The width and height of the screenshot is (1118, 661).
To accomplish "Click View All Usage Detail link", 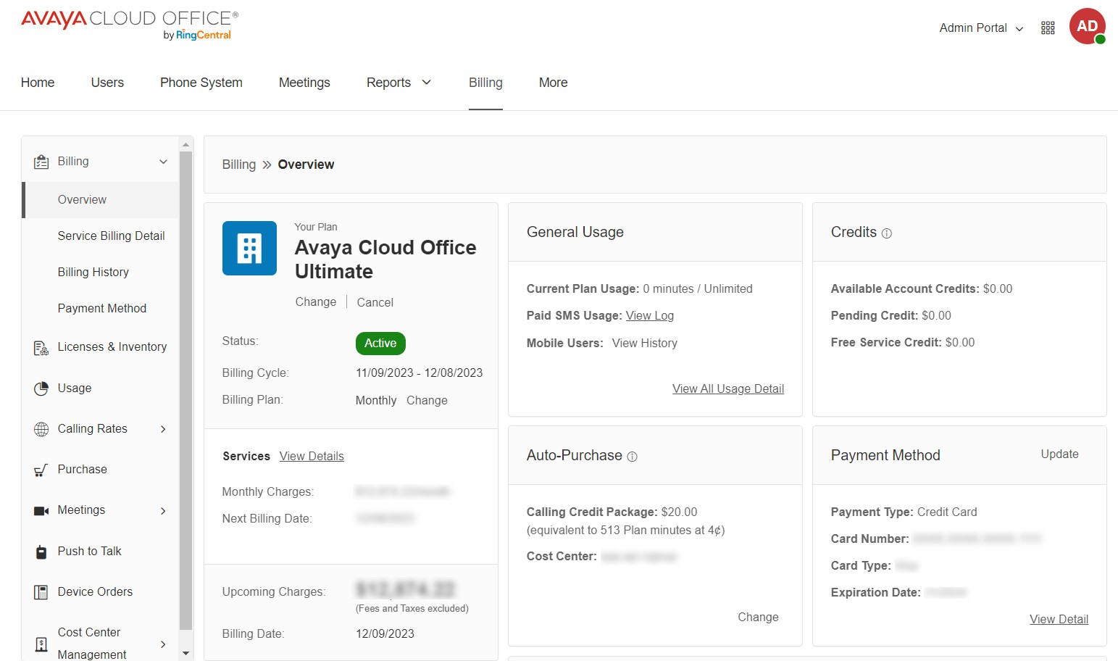I will coord(728,389).
